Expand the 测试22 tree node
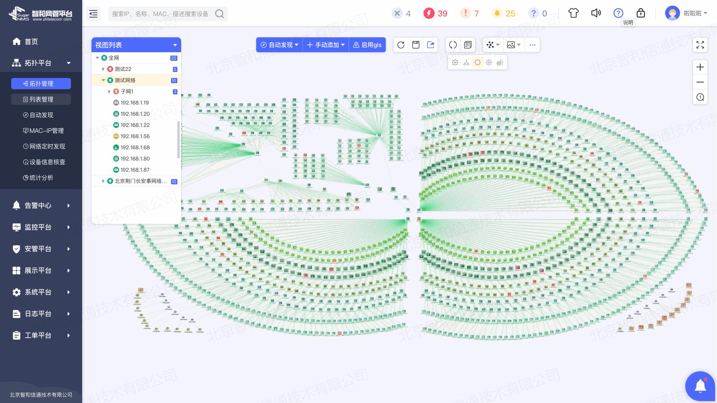This screenshot has height=403, width=717. pos(103,69)
